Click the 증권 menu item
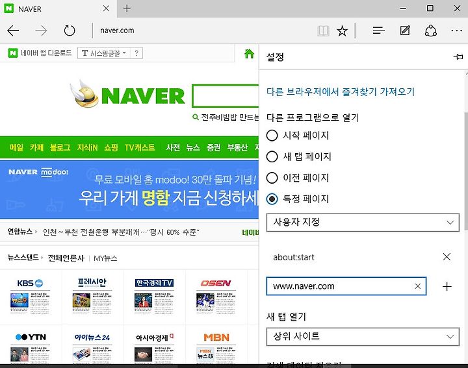Screen dimensions: 468x368 (214, 147)
